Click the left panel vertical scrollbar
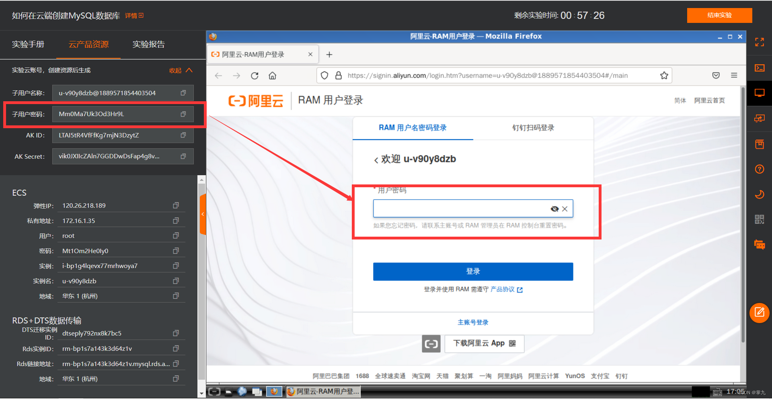 click(x=201, y=281)
